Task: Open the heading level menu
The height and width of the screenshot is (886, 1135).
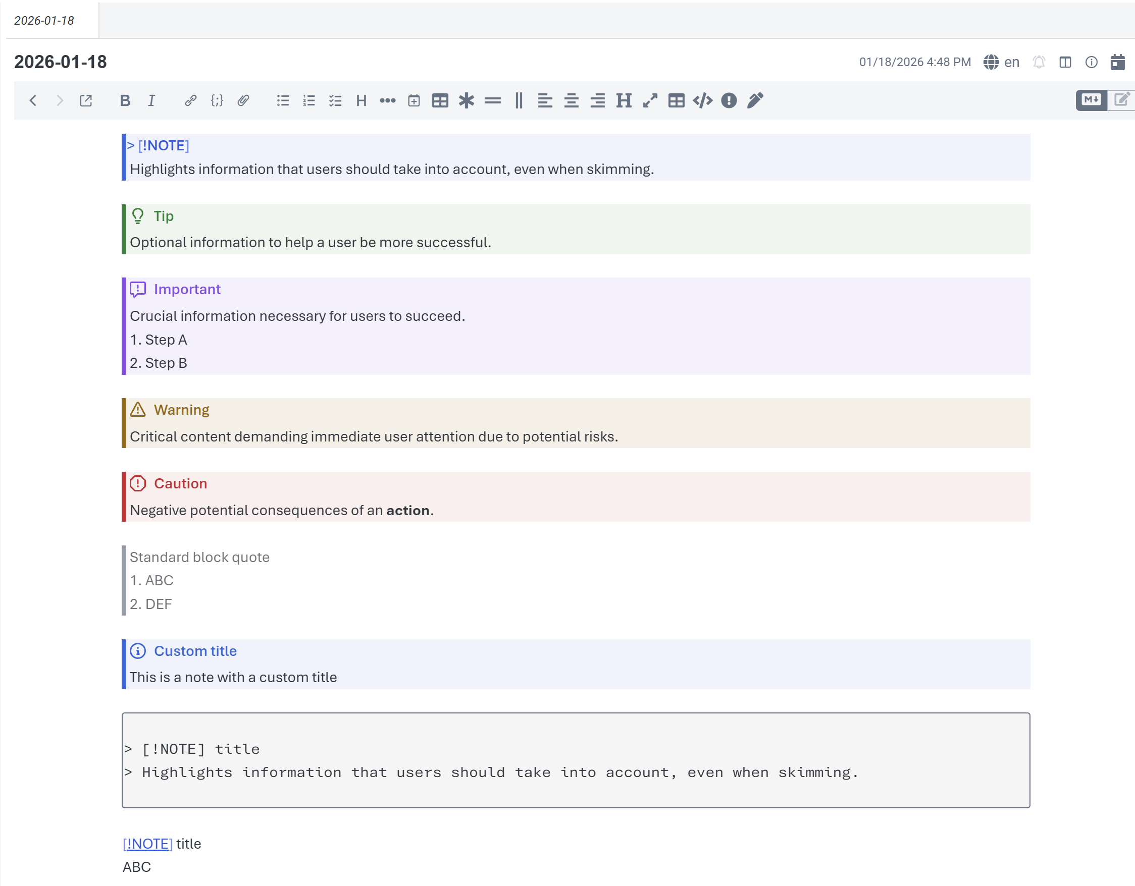Action: pyautogui.click(x=361, y=100)
